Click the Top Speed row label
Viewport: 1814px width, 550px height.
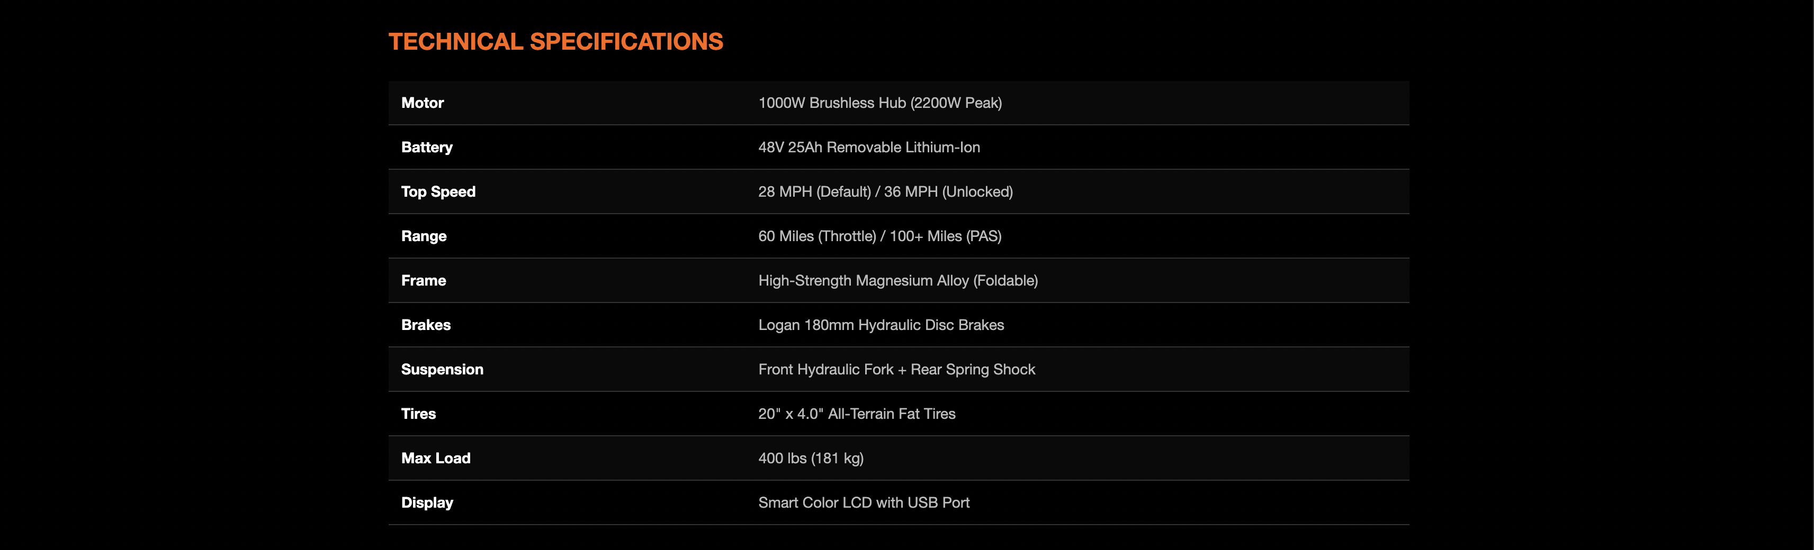click(438, 191)
